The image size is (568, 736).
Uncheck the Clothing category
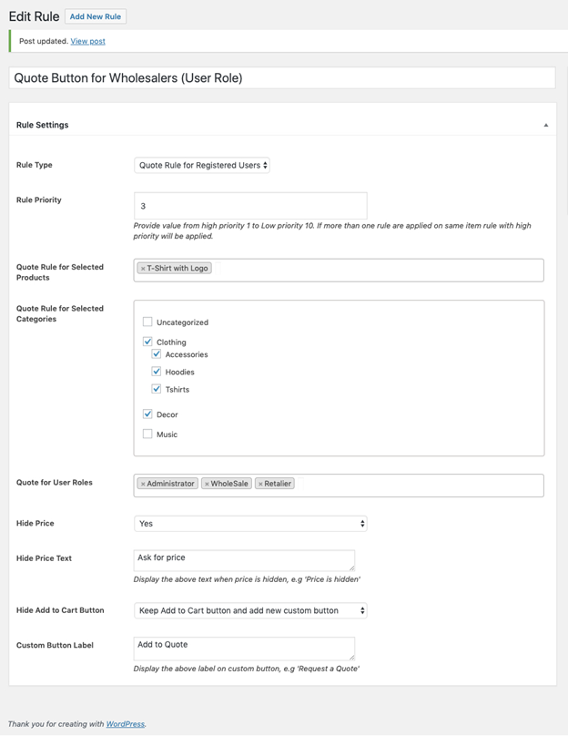click(147, 342)
